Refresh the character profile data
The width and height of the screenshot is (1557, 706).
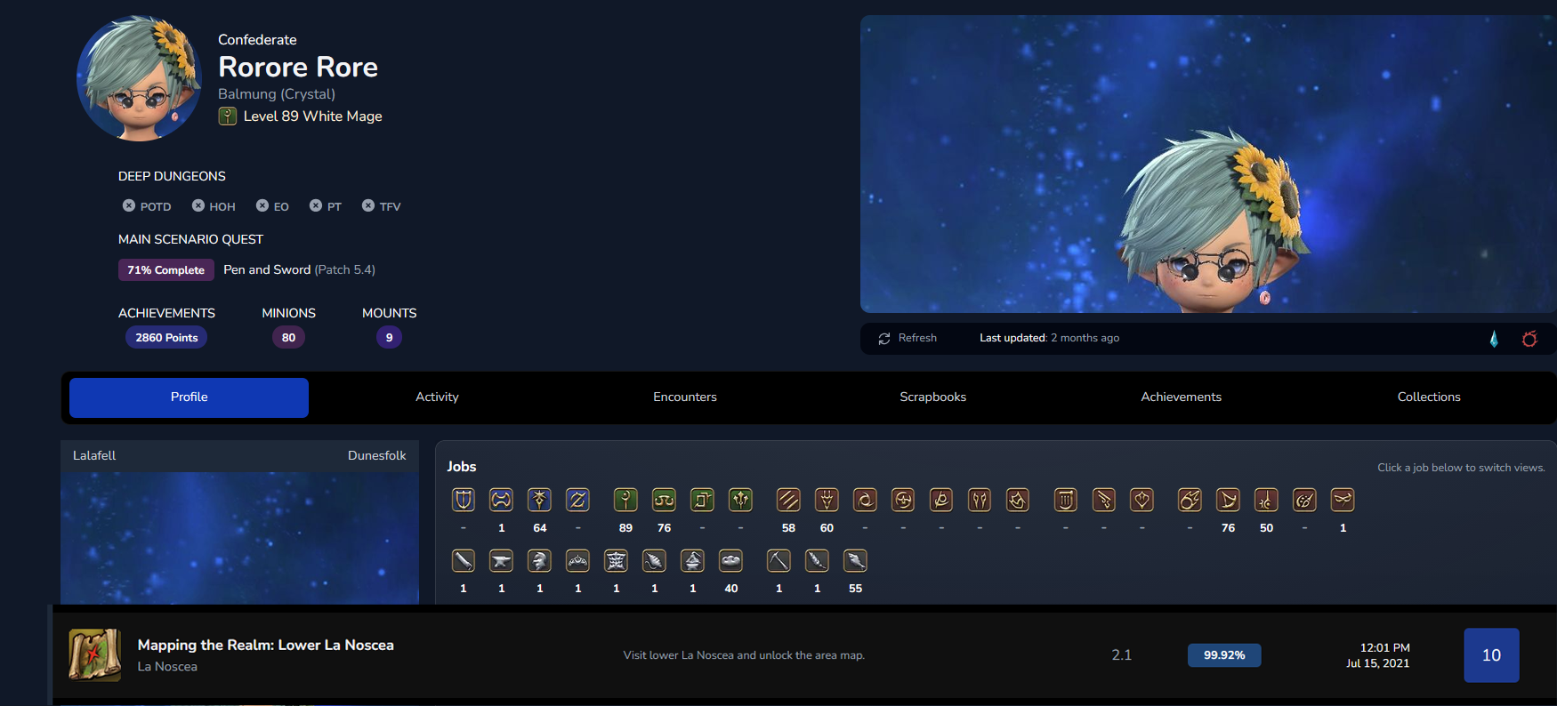pos(908,338)
